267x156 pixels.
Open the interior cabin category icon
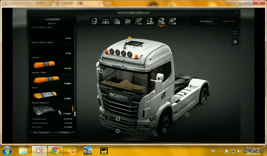139,21
